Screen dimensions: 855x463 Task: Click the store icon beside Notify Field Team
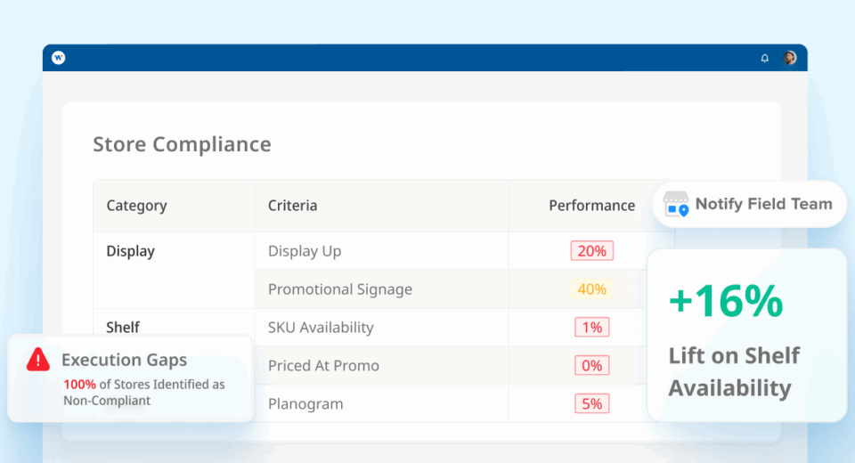(676, 204)
